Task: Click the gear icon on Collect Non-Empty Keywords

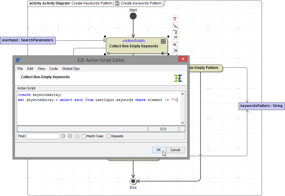Action: click(x=163, y=41)
